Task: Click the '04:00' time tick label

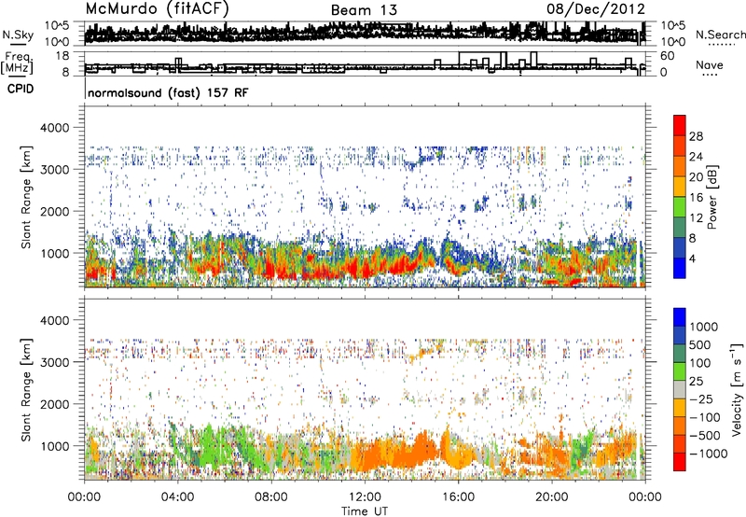Action: pos(177,497)
